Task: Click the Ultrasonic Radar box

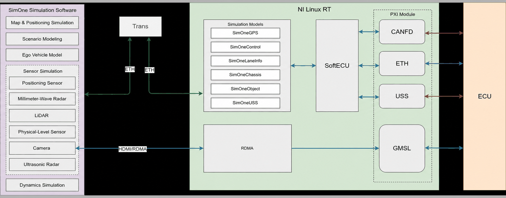Action: point(42,164)
